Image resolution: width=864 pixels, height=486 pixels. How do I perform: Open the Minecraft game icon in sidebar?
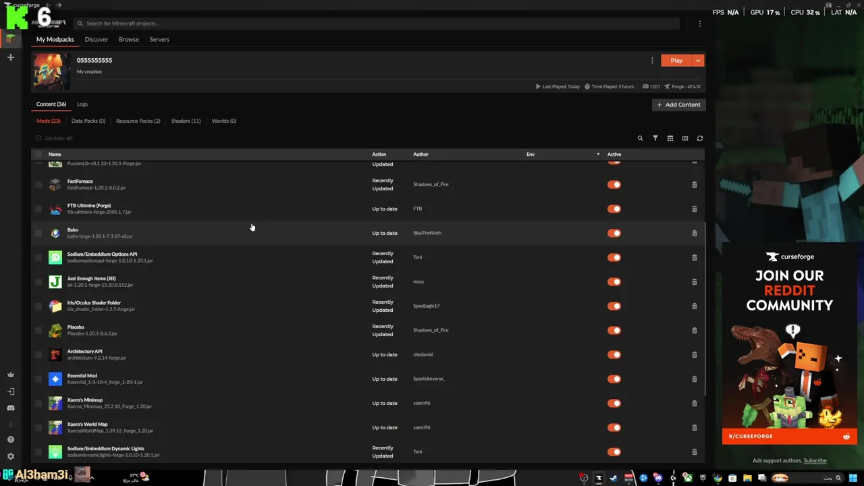tap(10, 38)
